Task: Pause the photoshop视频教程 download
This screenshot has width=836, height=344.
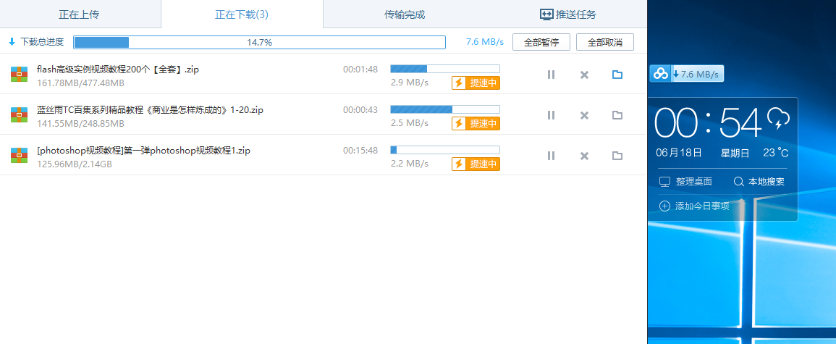Action: [551, 156]
